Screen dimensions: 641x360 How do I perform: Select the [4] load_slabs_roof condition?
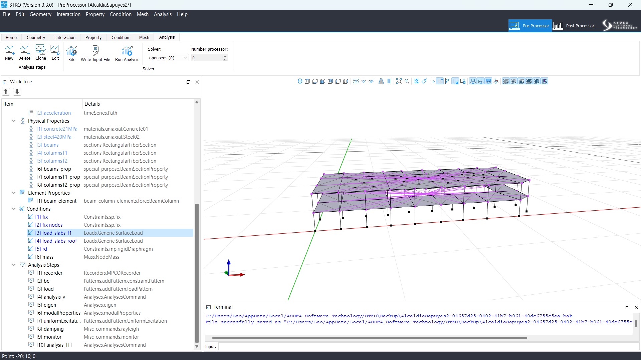pyautogui.click(x=56, y=241)
